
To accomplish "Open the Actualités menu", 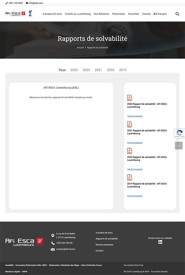I will coord(133,14).
